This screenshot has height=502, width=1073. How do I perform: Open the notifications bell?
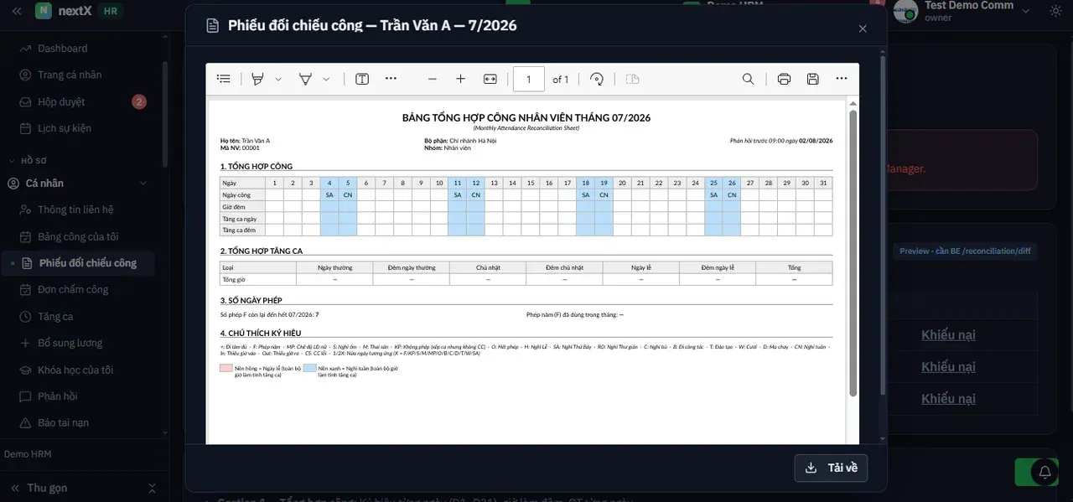[1044, 472]
